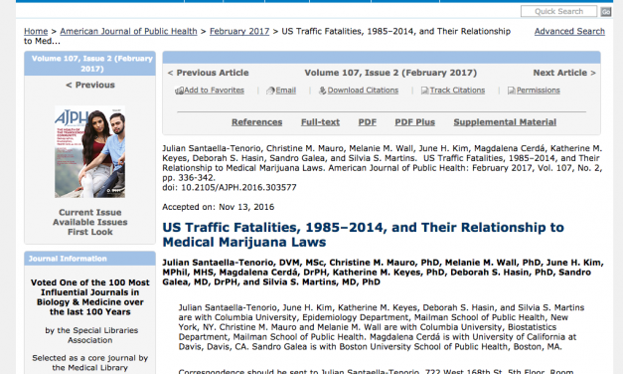
Task: Open the Home breadcrumb link
Action: pyautogui.click(x=36, y=31)
